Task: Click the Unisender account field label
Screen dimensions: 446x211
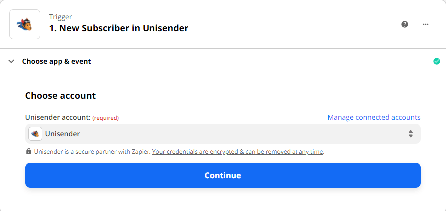Action: pyautogui.click(x=58, y=117)
